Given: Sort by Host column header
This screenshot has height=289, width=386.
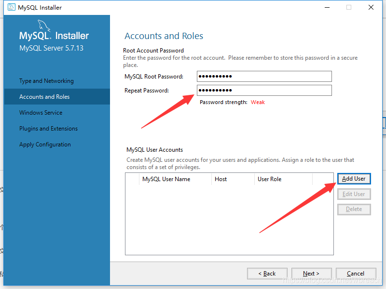Looking at the screenshot, I should (x=233, y=179).
